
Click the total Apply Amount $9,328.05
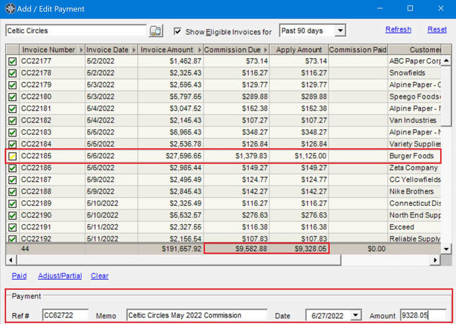pyautogui.click(x=299, y=249)
